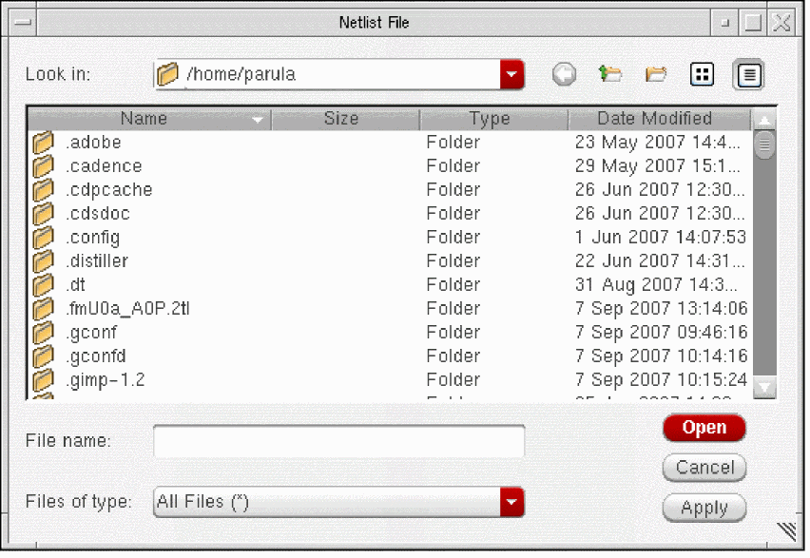This screenshot has width=810, height=558.
Task: Click the .cadence file name text
Action: [x=104, y=165]
